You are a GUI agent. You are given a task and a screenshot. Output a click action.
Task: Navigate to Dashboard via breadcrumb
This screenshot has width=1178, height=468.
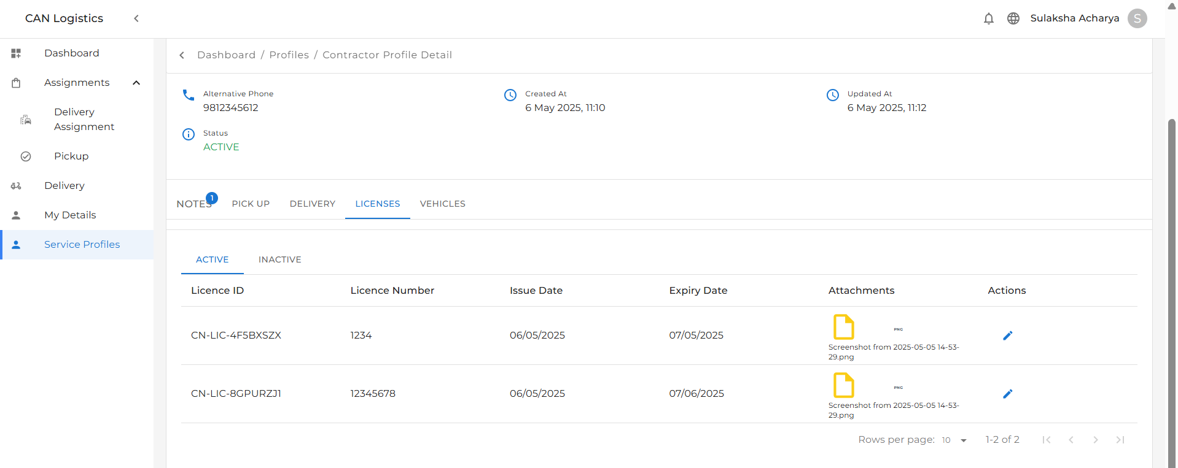226,55
